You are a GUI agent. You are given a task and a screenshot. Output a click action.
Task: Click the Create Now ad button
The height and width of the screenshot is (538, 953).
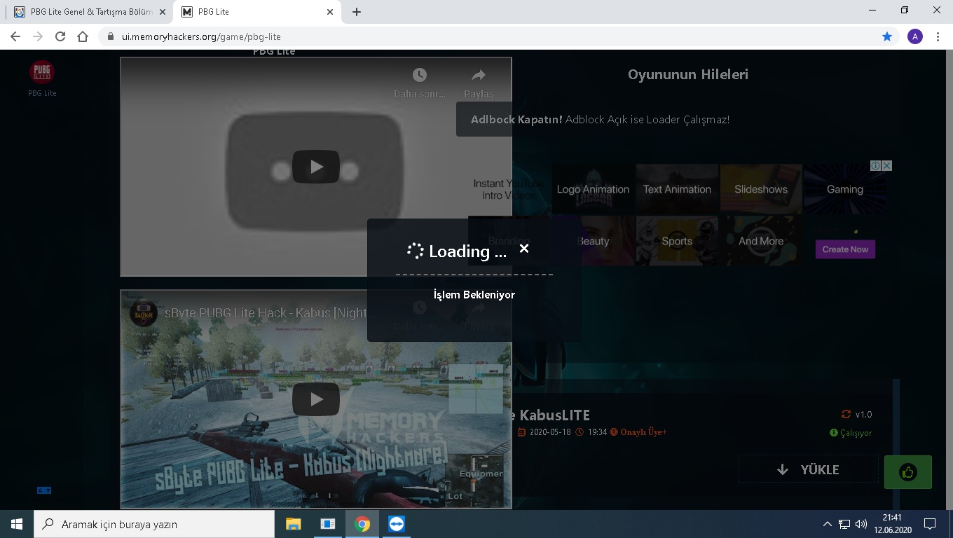[x=845, y=249]
